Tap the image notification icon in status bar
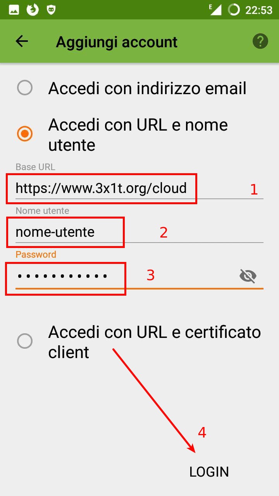Image resolution: width=279 pixels, height=496 pixels. [14, 10]
